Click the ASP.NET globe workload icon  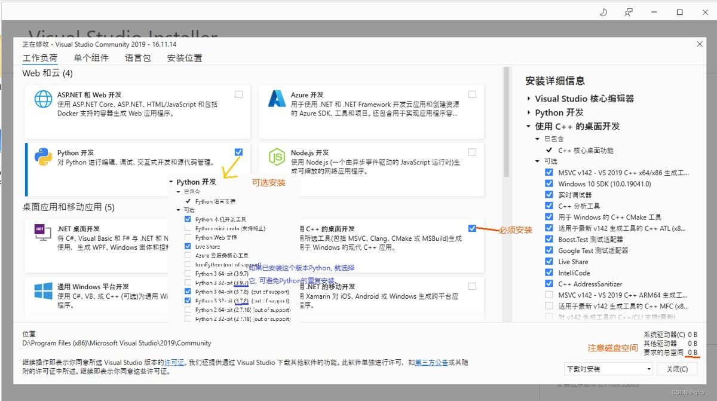click(x=43, y=99)
